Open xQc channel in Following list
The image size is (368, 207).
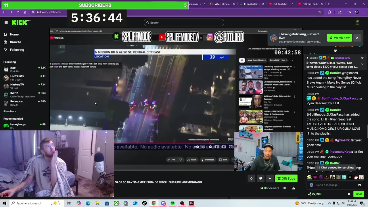(x=24, y=69)
